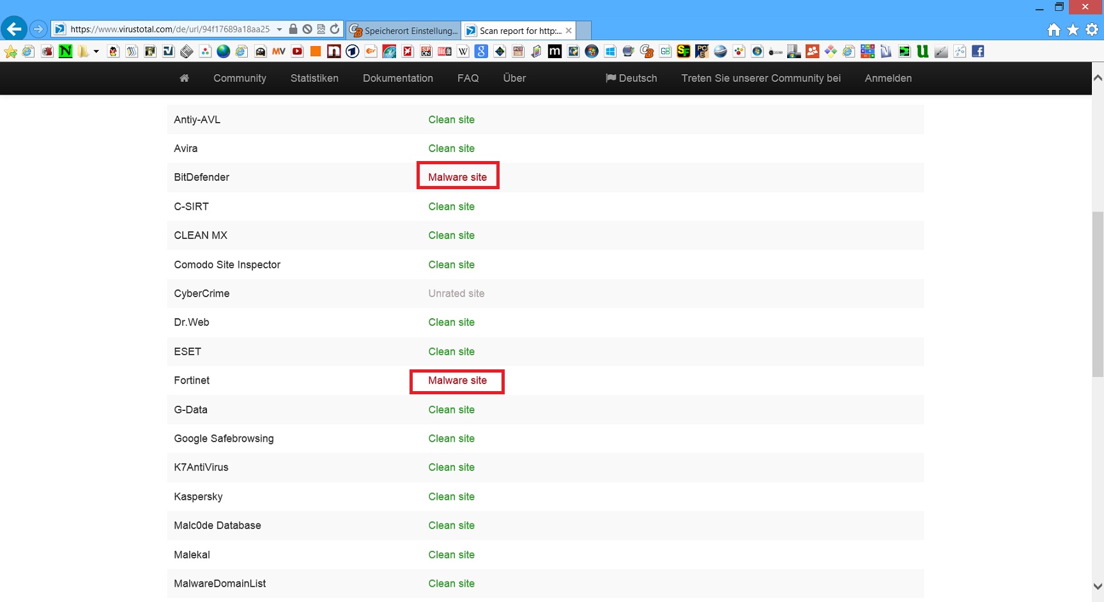Open the Community menu

(x=240, y=78)
